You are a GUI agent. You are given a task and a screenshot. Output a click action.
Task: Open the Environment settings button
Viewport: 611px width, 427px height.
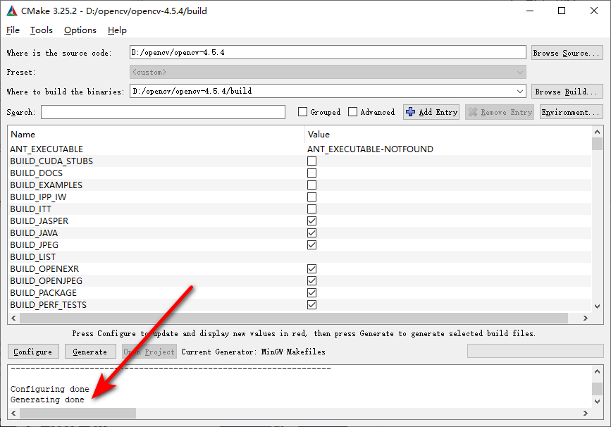572,112
